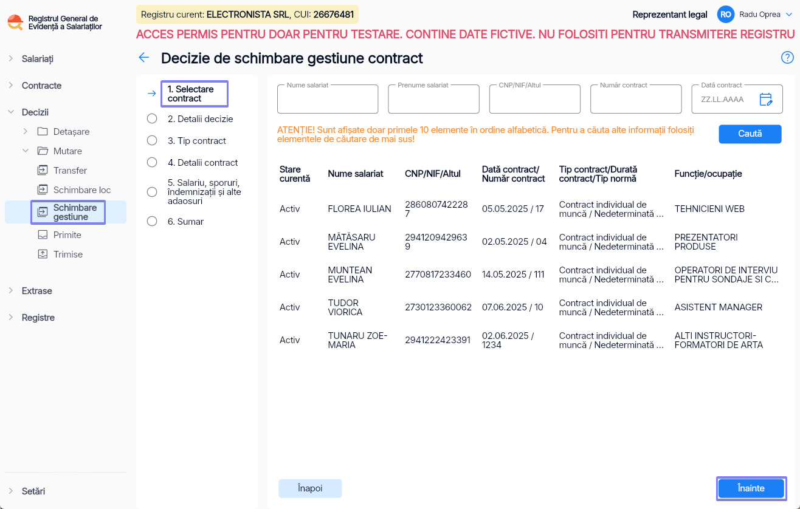The height and width of the screenshot is (509, 800).
Task: Focus the Număr contract field
Action: pos(636,99)
